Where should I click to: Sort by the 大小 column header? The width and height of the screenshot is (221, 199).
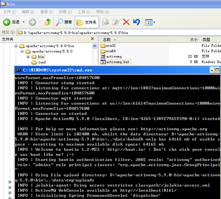193,40
